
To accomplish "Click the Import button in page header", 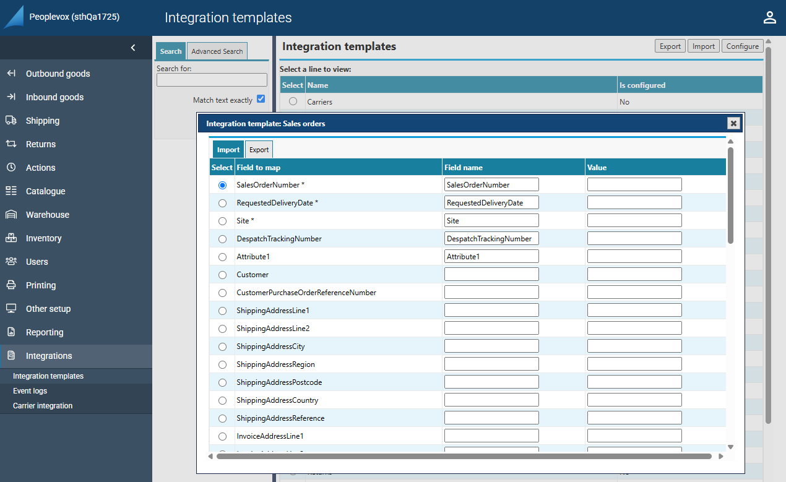I will point(704,46).
